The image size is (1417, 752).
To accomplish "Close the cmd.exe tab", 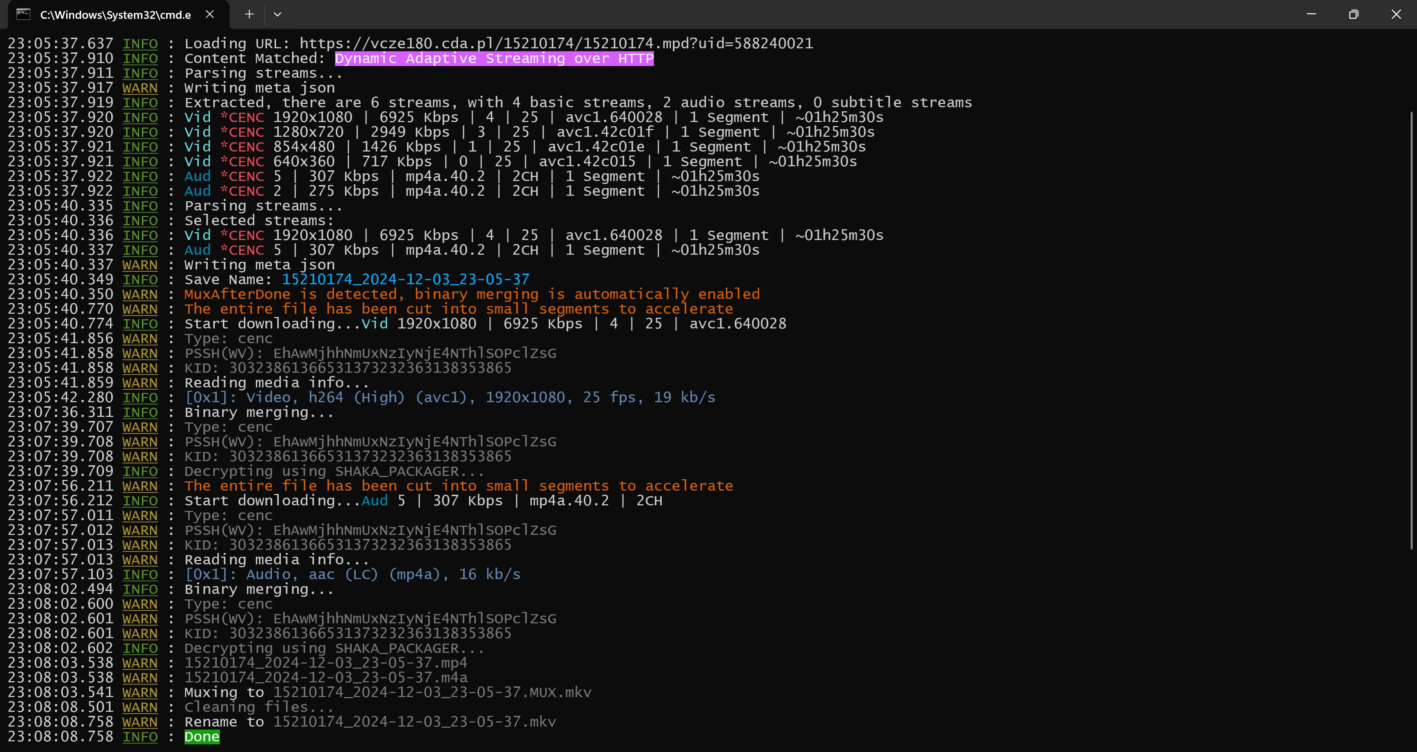I will tap(210, 14).
